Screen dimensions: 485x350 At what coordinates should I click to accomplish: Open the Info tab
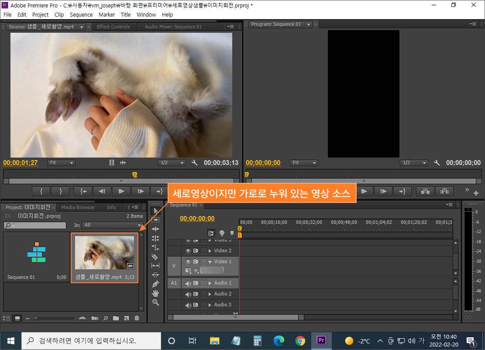click(111, 207)
